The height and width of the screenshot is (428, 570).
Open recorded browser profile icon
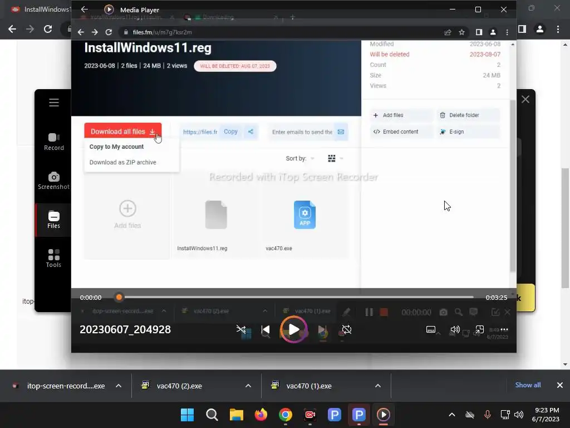493,32
